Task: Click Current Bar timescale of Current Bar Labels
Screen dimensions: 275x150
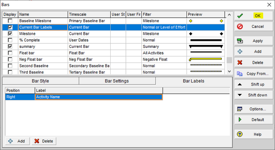Action: (x=89, y=27)
